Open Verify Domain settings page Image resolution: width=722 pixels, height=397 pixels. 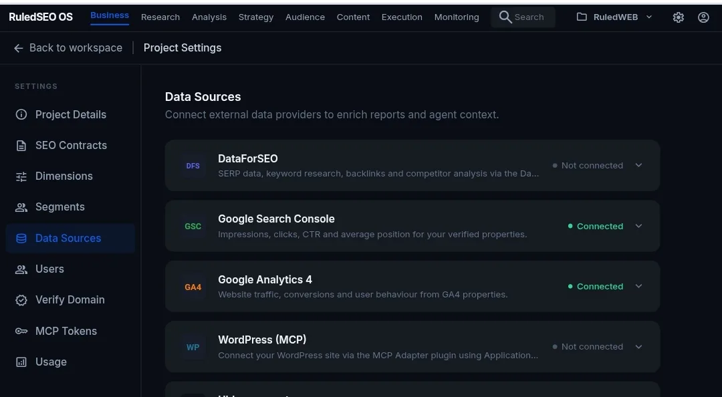(x=70, y=300)
